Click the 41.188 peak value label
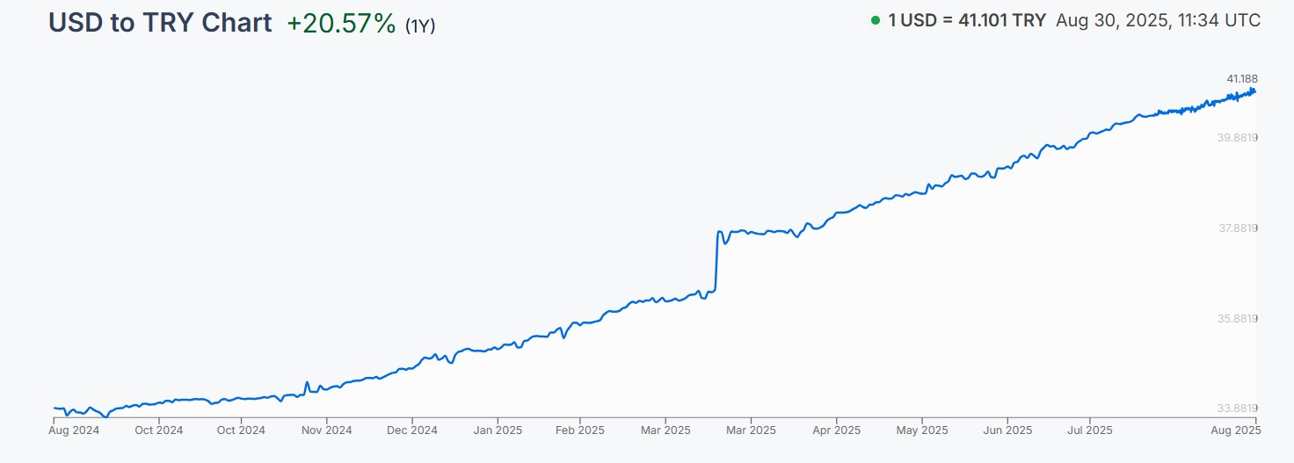 click(1242, 79)
